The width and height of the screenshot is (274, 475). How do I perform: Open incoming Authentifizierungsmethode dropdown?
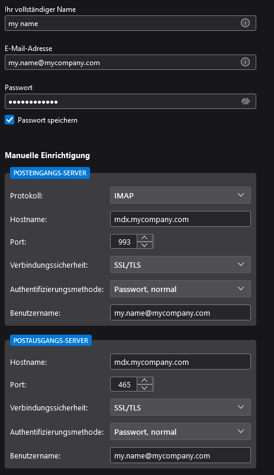[180, 289]
